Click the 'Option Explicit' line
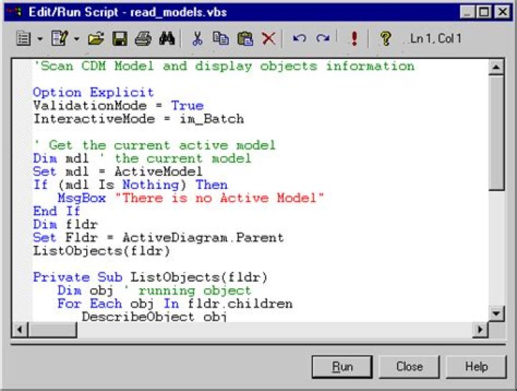The height and width of the screenshot is (391, 517). [x=93, y=93]
